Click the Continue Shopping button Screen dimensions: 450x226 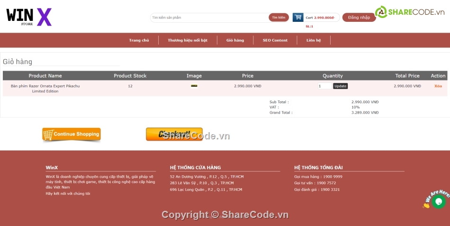click(72, 134)
